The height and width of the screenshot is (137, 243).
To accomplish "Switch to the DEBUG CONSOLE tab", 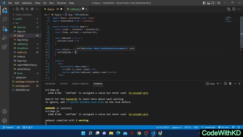I will point(80,84).
